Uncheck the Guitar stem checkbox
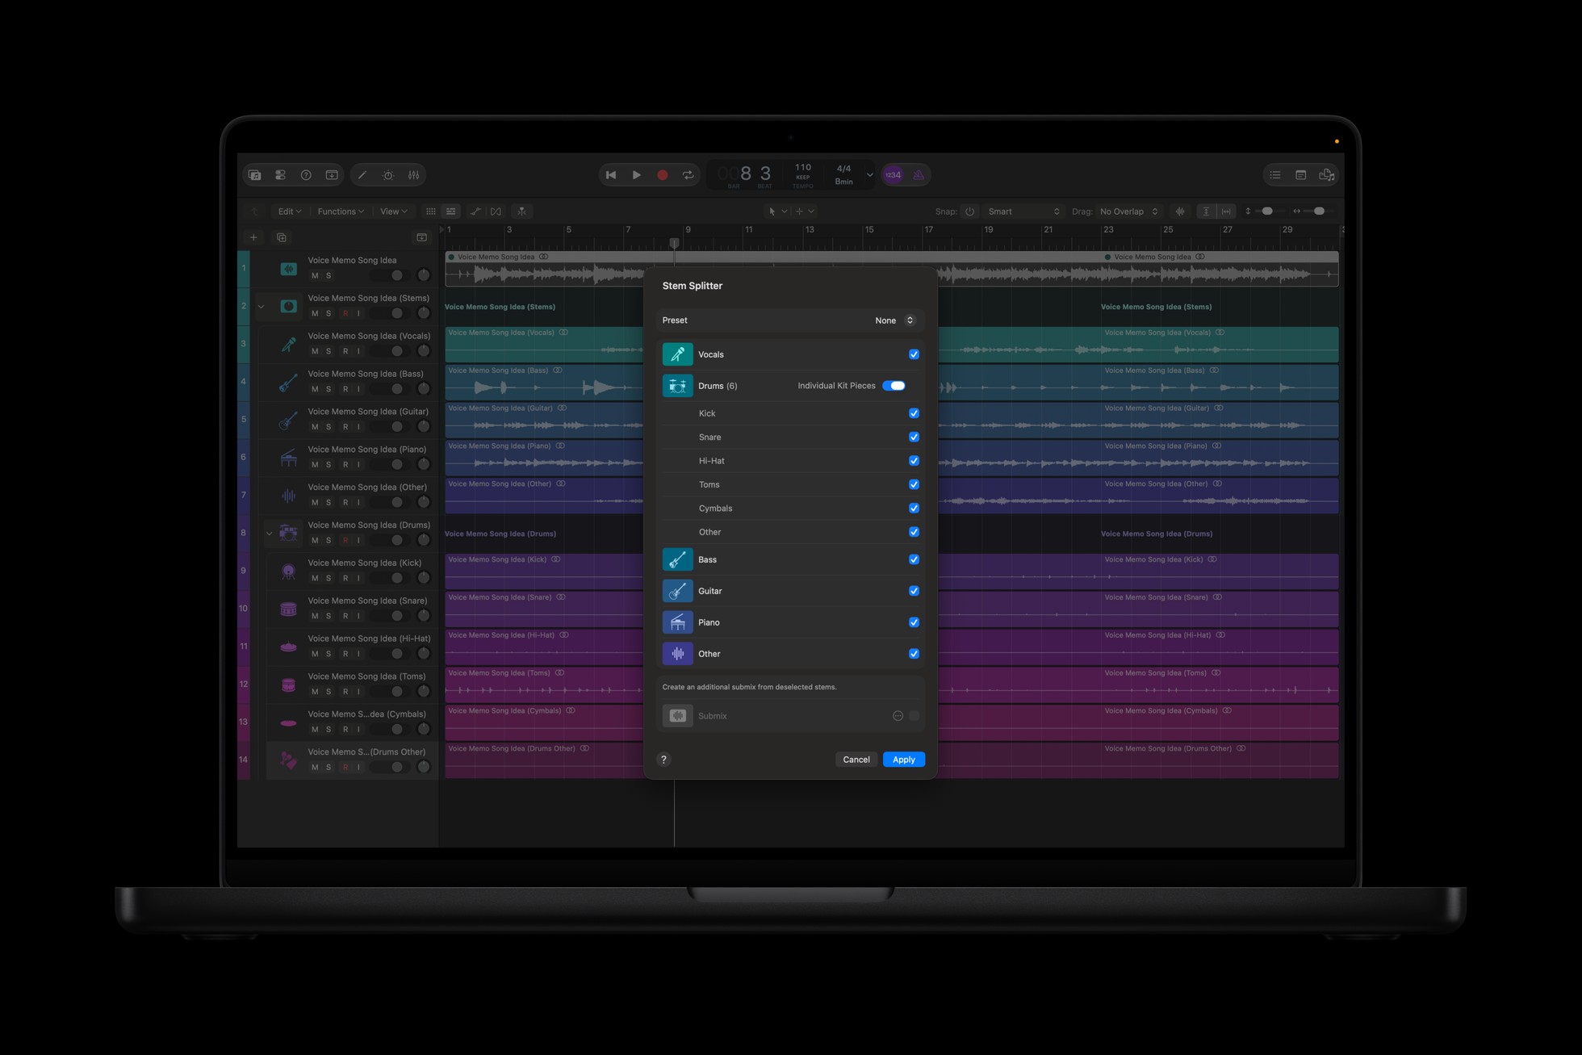Image resolution: width=1582 pixels, height=1055 pixels. click(914, 591)
